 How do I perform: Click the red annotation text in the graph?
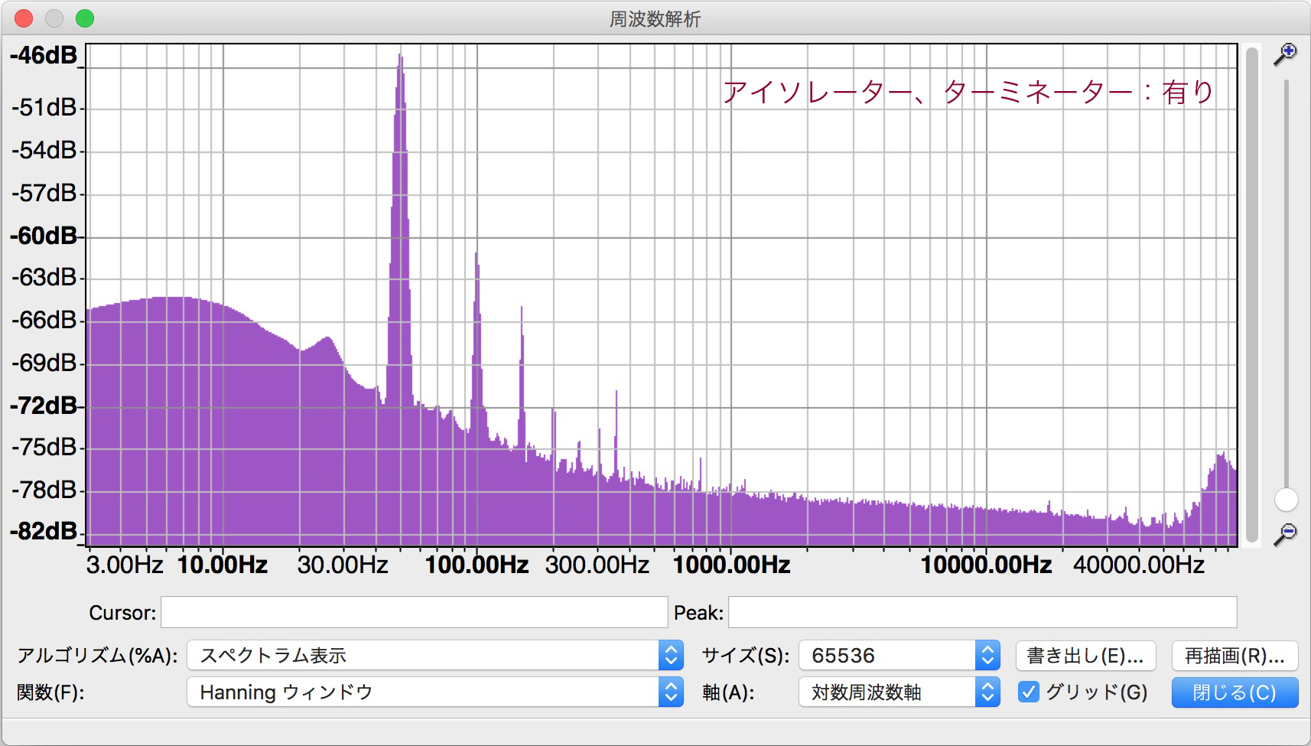[968, 93]
